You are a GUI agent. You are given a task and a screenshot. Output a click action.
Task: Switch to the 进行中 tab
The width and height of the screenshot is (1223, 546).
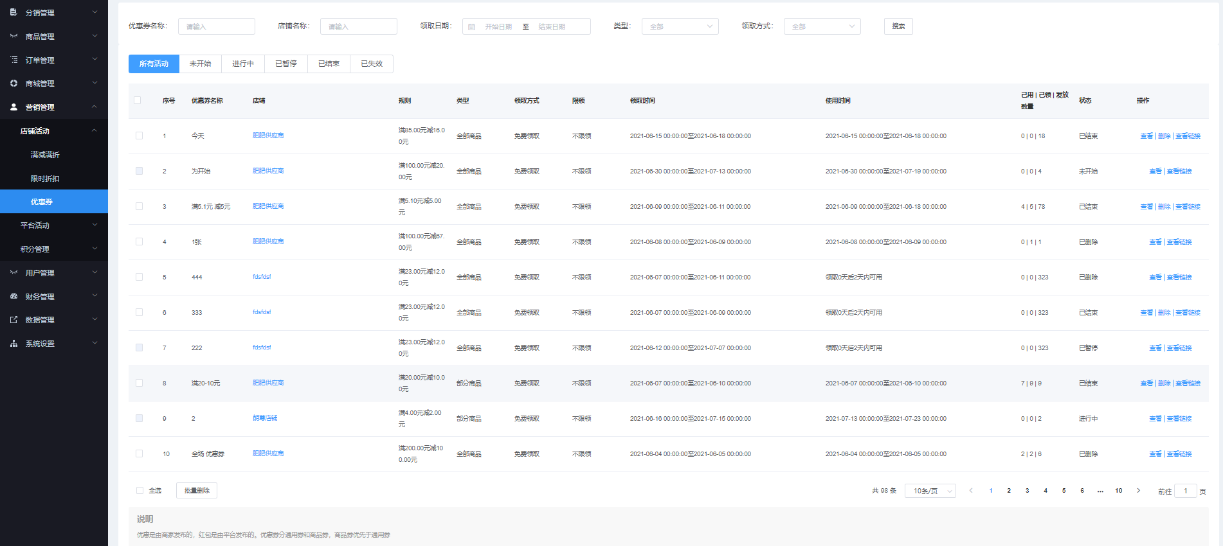(x=243, y=64)
